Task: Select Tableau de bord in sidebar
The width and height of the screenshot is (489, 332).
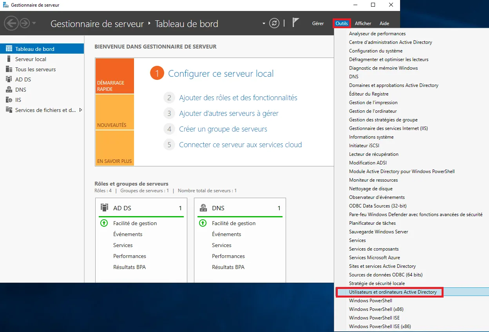Action: [42, 49]
